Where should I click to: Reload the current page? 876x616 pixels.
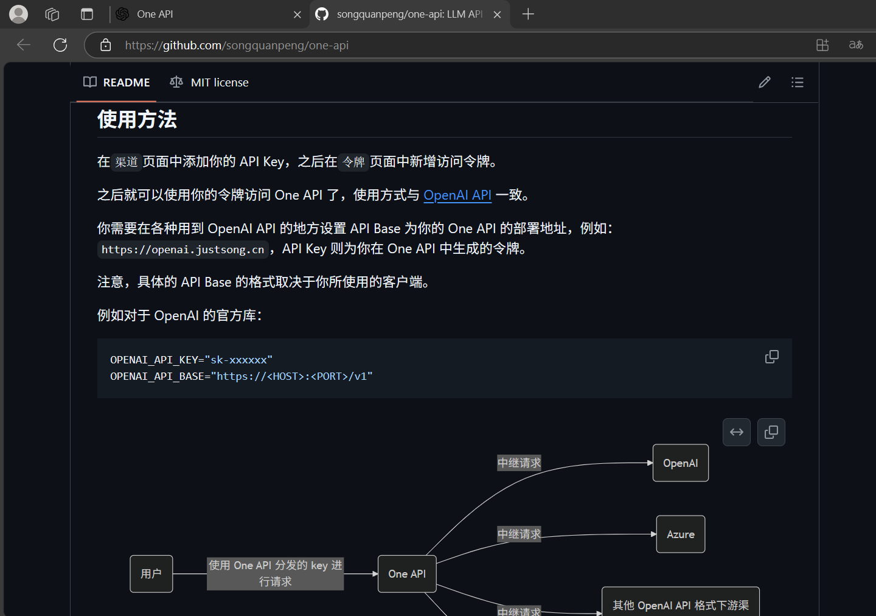[x=60, y=45]
